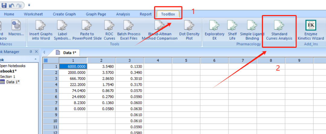Open the Label Symbols tool
This screenshot has height=134, width=326.
(x=62, y=30)
